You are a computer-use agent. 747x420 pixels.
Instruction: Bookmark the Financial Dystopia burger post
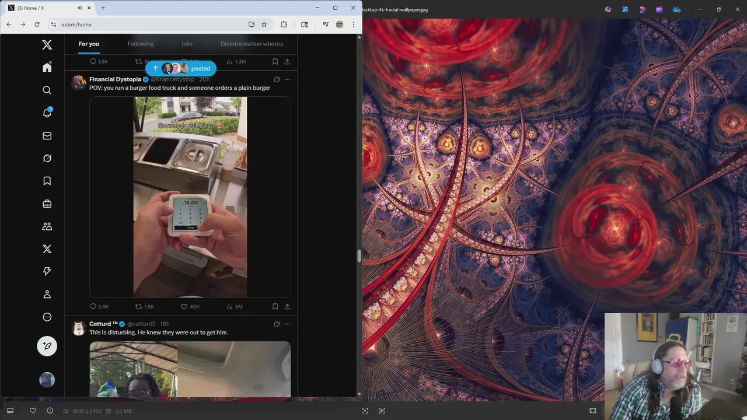[275, 306]
